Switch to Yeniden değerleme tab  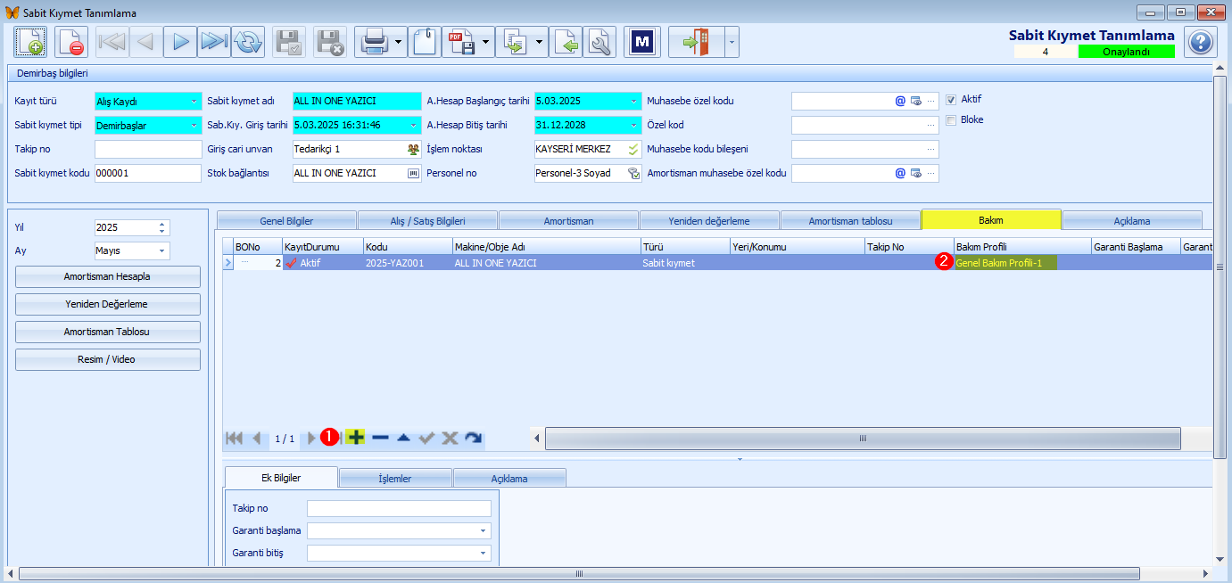click(x=709, y=220)
